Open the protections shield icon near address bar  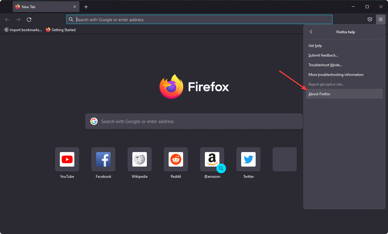pyautogui.click(x=370, y=19)
